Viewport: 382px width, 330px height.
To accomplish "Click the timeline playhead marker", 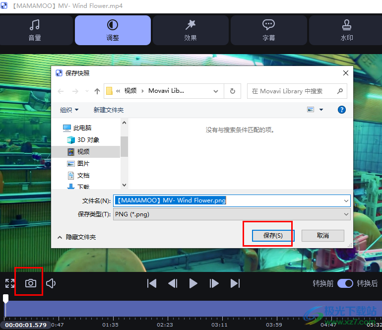I will tap(5, 299).
